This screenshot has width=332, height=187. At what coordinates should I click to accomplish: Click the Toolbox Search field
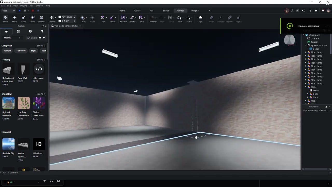click(32, 38)
